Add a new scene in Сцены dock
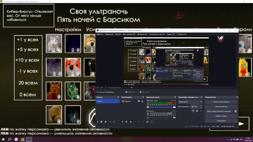Image resolution: width=253 pixels, height=142 pixels. coord(98,122)
